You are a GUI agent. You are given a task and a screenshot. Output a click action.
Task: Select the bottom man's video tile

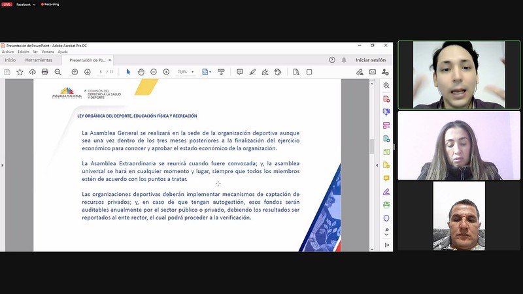point(459,216)
